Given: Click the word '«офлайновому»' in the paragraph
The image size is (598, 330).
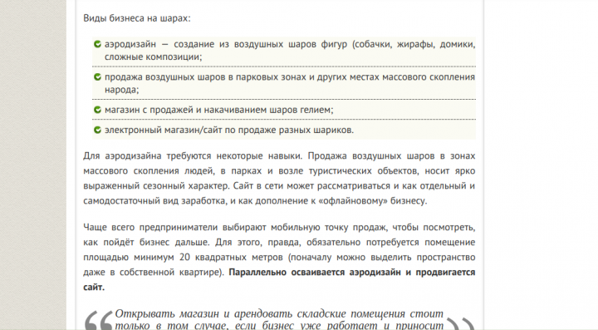Looking at the screenshot, I should pyautogui.click(x=353, y=200).
